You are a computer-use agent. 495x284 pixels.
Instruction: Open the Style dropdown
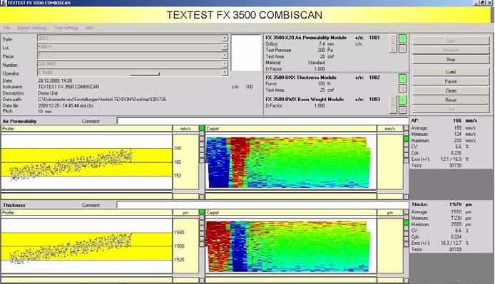click(x=225, y=38)
